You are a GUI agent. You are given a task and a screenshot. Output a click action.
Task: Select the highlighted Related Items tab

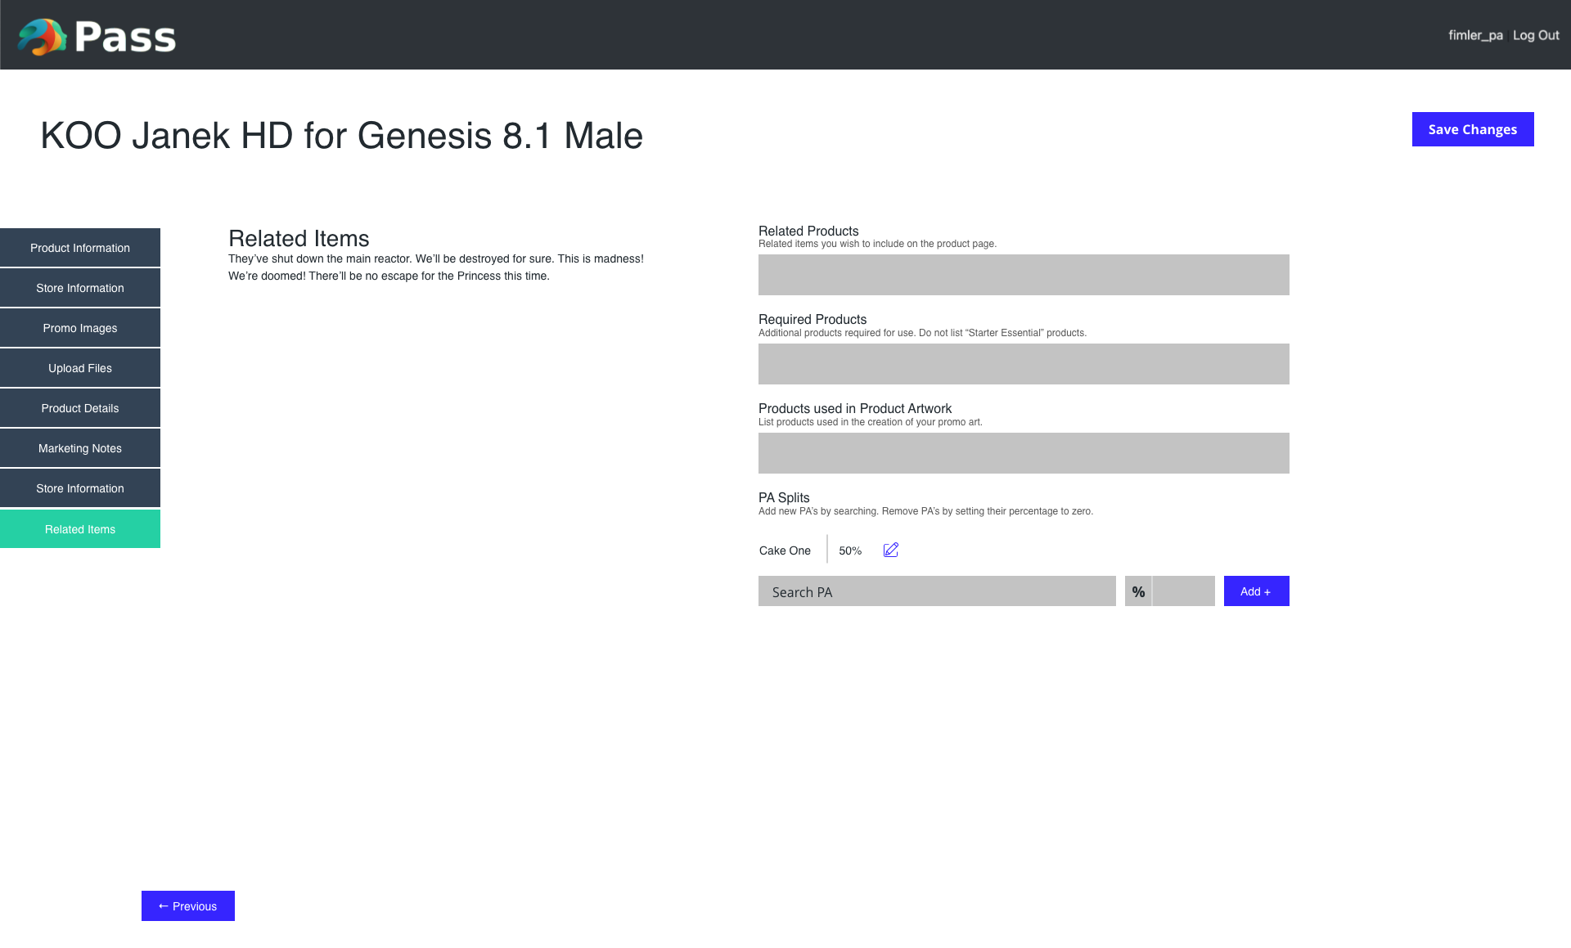(x=80, y=529)
